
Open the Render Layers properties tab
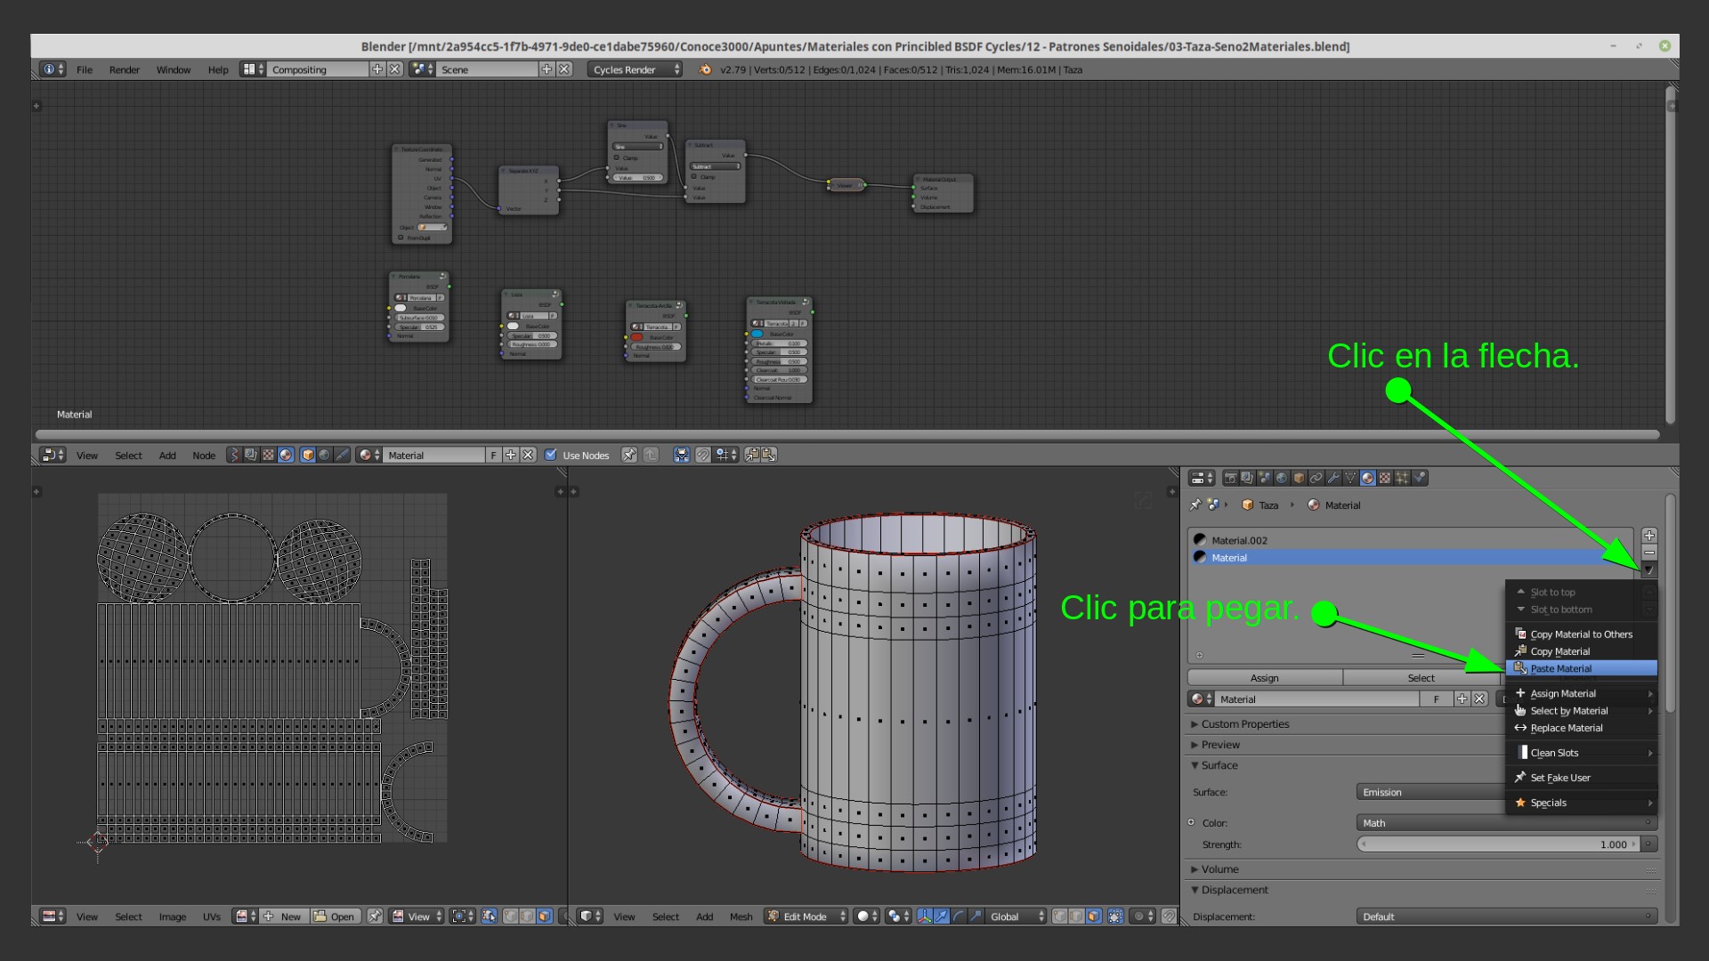coord(1248,478)
